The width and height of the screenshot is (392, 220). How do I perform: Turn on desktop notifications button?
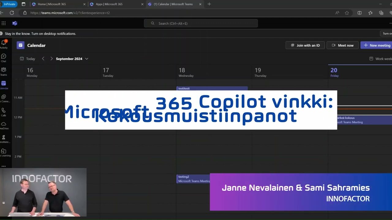tap(386, 34)
